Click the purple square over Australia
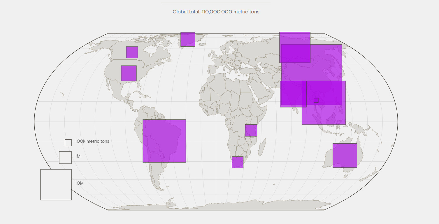This screenshot has width=439, height=224. (x=345, y=156)
